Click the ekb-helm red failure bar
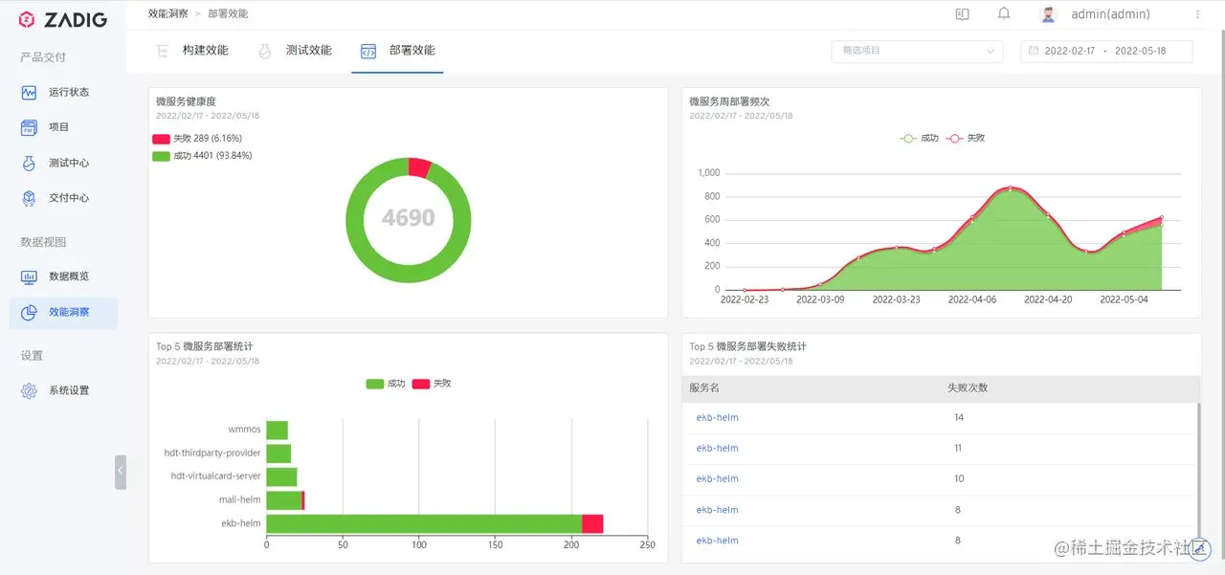 592,523
